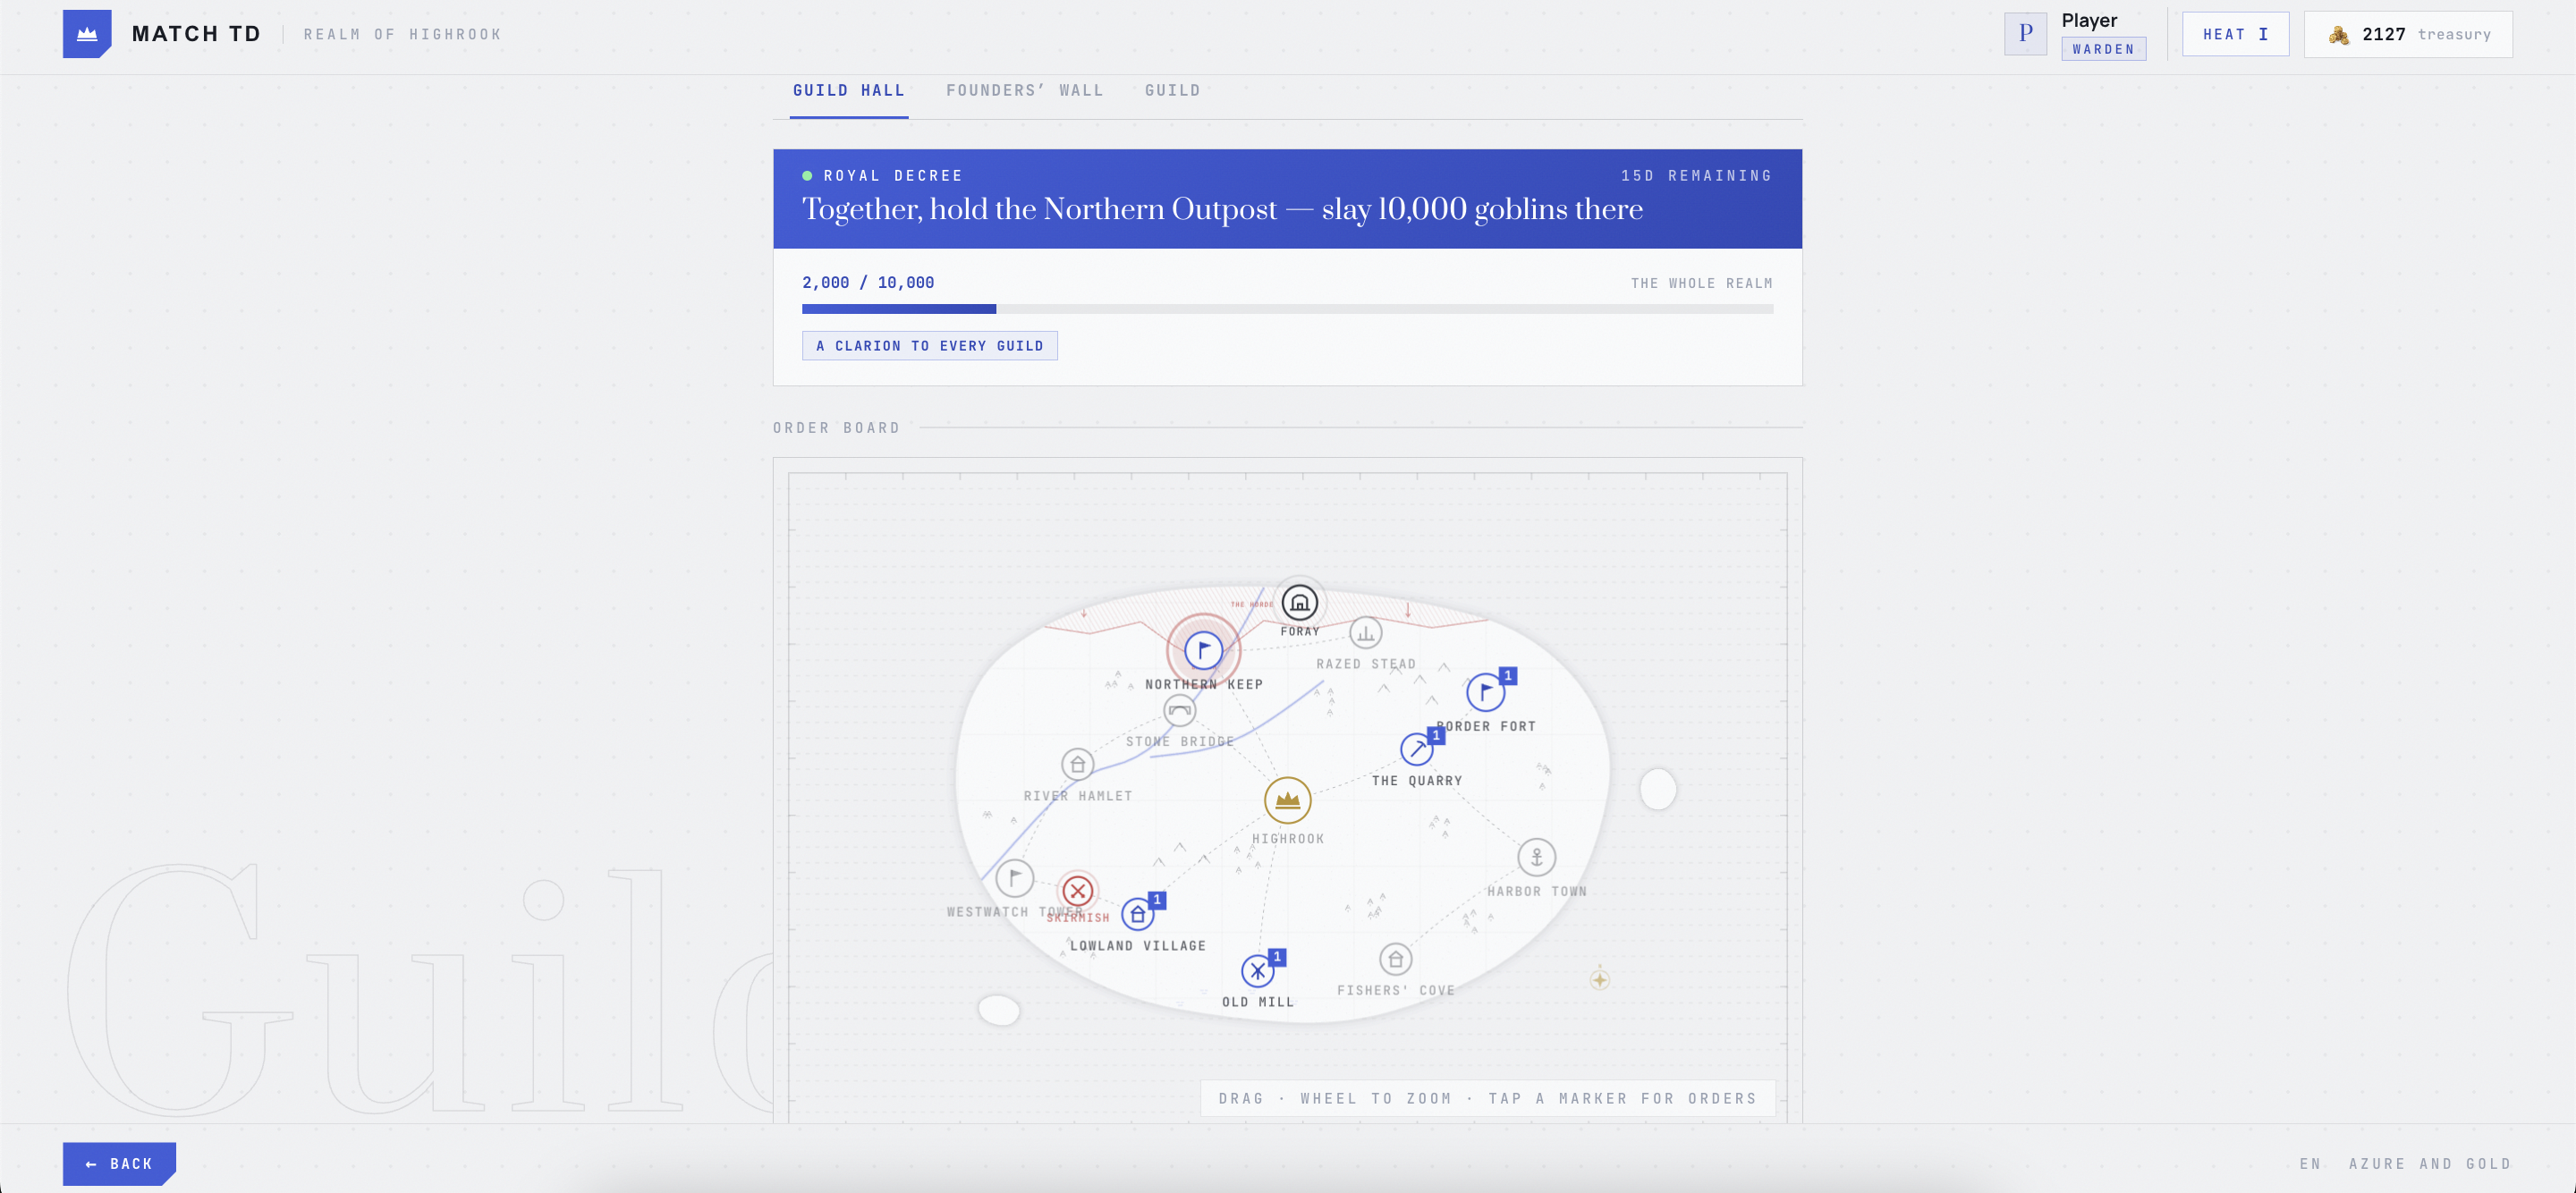Image resolution: width=2576 pixels, height=1193 pixels.
Task: Click the order count badge on Old Mill
Action: pyautogui.click(x=1277, y=957)
